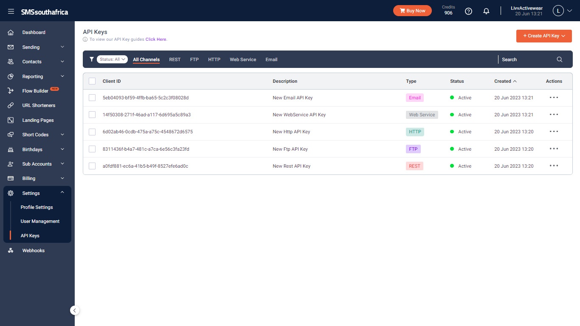This screenshot has width=580, height=326.
Task: Select checkbox for New Ftp API Key
Action: coord(92,149)
